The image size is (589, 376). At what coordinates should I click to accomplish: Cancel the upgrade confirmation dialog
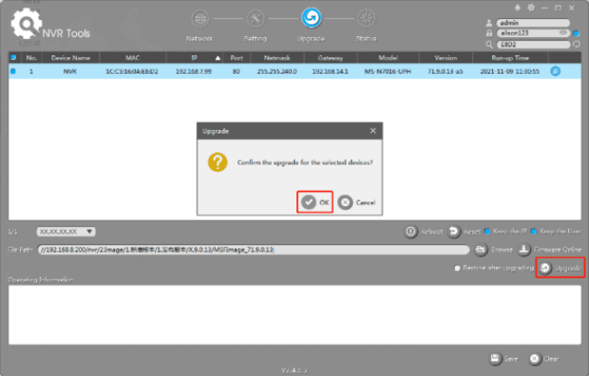357,202
